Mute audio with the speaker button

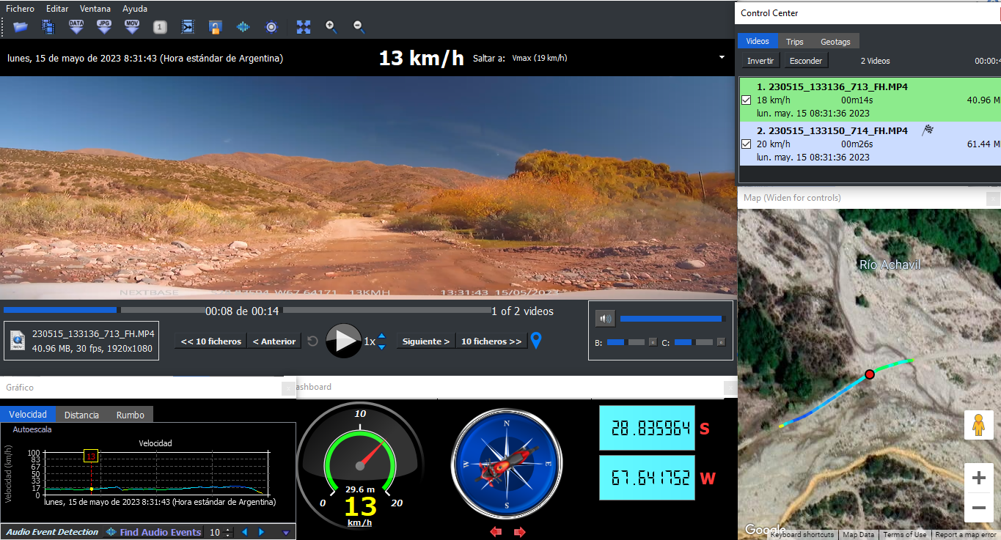click(604, 319)
